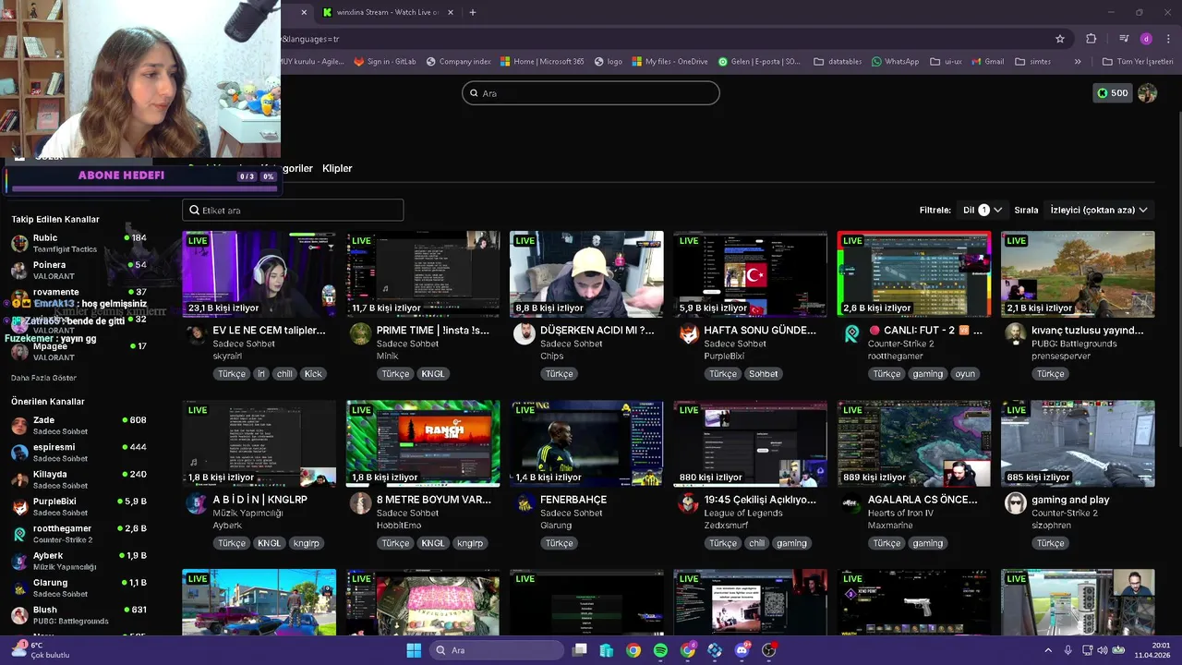This screenshot has width=1182, height=665.
Task: Click the taskbar Ara search box
Action: click(x=497, y=650)
